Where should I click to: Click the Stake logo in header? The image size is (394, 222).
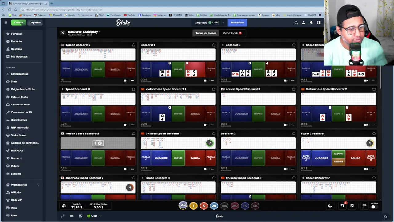(x=123, y=23)
